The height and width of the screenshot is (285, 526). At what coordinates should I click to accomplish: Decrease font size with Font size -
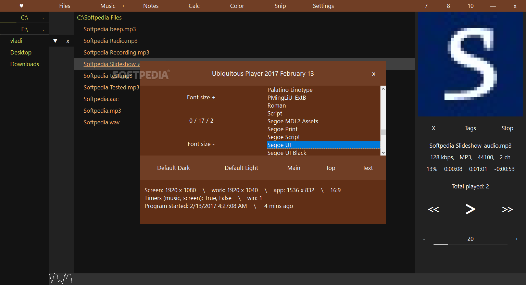point(201,144)
